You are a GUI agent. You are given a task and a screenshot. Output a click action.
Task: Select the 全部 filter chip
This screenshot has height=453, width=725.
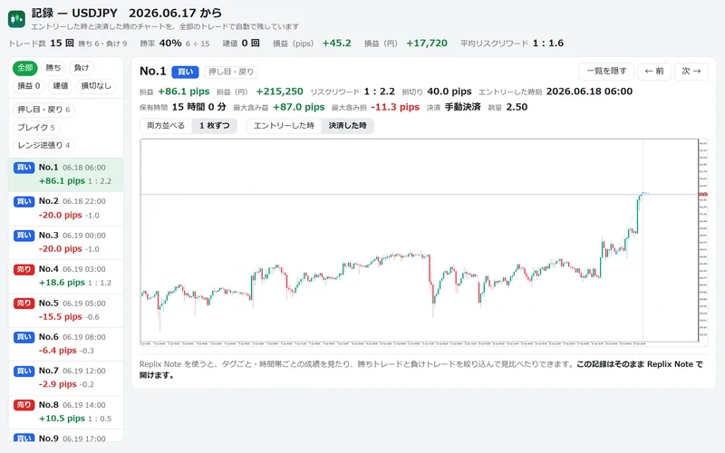pyautogui.click(x=25, y=68)
